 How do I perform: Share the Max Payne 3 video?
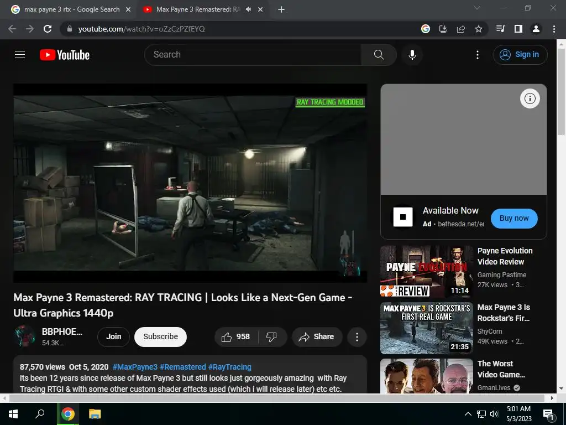coord(316,337)
